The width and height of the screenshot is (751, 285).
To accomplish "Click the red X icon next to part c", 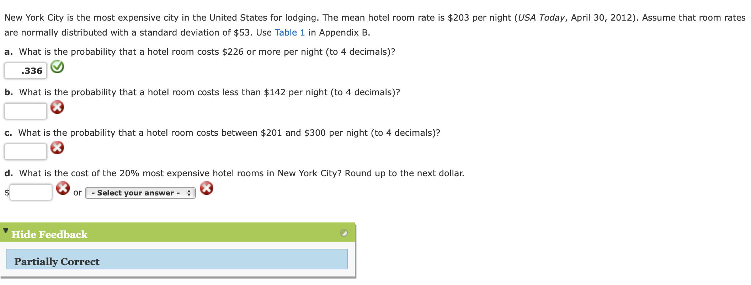I will 58,147.
